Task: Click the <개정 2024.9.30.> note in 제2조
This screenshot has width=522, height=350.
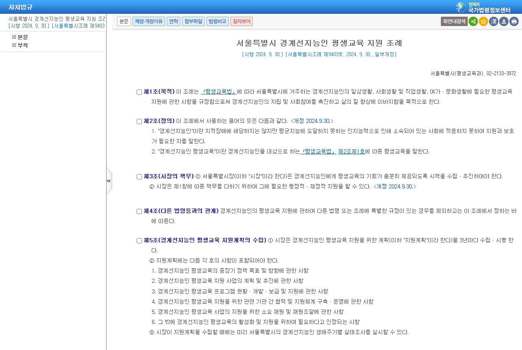Action: (x=312, y=121)
